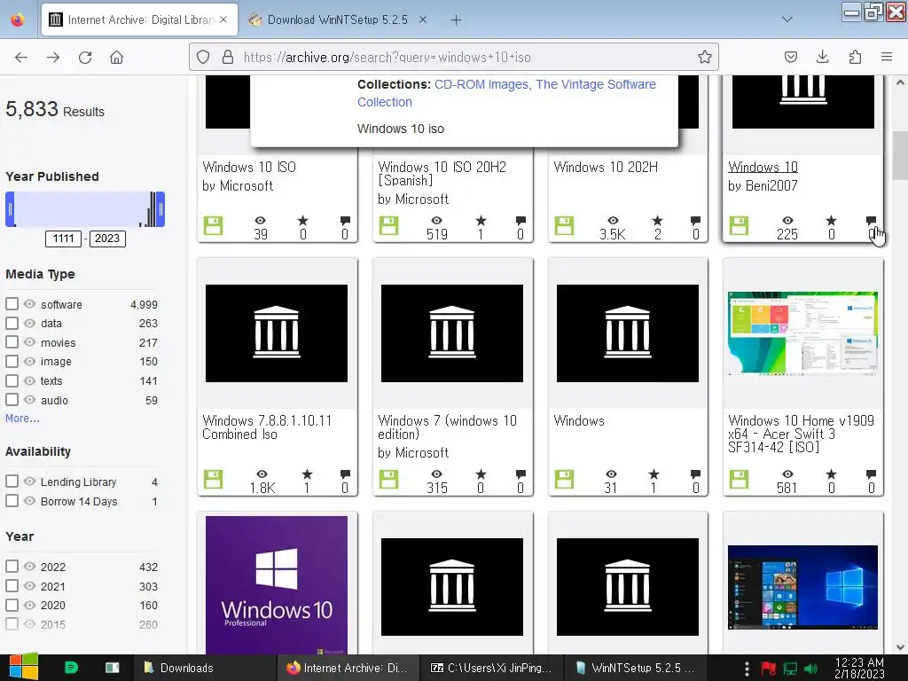Open Windows 7 (windows 10 edition) thumbnail

[x=452, y=333]
